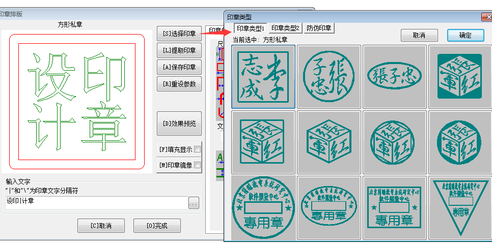The image size is (492, 247).
Task: Select the round 專用章 official seal template
Action: pyautogui.click(x=263, y=207)
